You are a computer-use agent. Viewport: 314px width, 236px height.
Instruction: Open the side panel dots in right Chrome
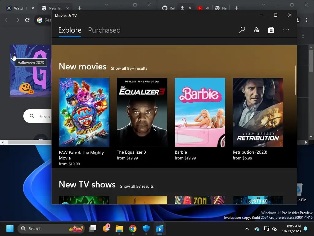click(303, 36)
